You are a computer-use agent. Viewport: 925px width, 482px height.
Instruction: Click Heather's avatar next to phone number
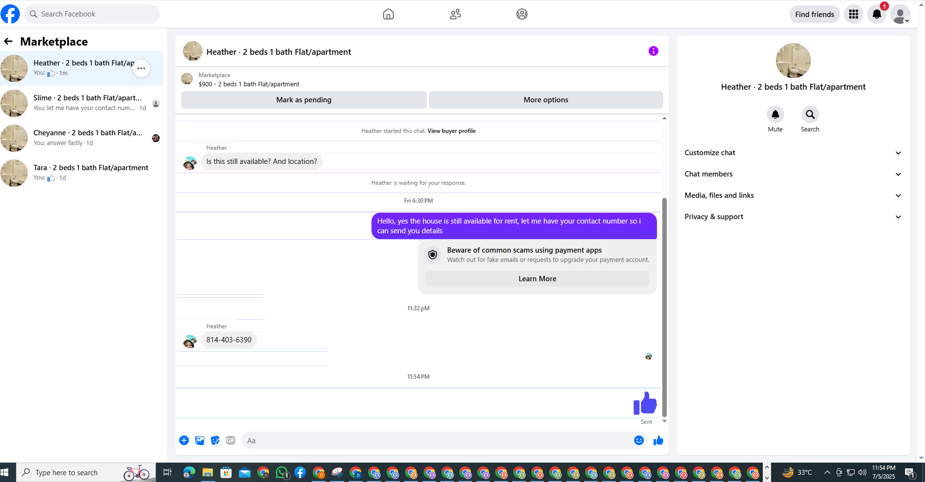pyautogui.click(x=190, y=341)
